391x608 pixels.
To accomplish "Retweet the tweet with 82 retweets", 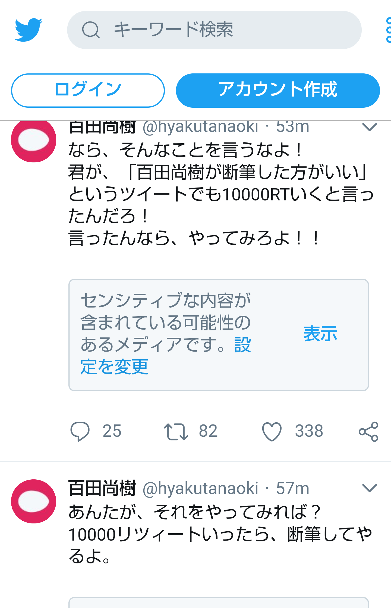I will [x=176, y=431].
